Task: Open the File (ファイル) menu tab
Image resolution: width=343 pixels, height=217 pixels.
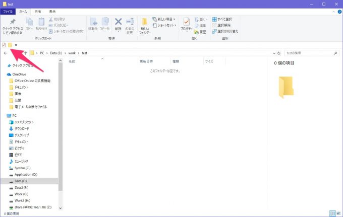Action: coord(8,12)
